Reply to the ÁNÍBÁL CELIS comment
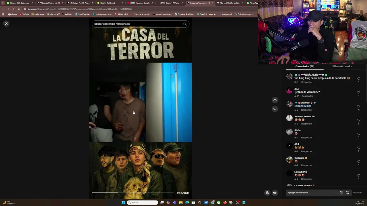Viewport: 367px width, 206px height. [307, 82]
